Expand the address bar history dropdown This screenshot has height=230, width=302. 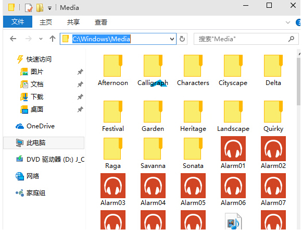point(172,39)
